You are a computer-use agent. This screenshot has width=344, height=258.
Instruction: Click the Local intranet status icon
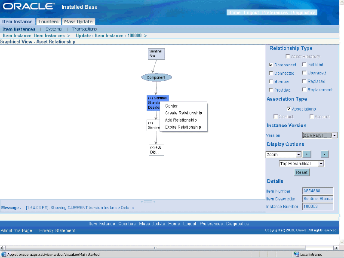tap(296, 254)
